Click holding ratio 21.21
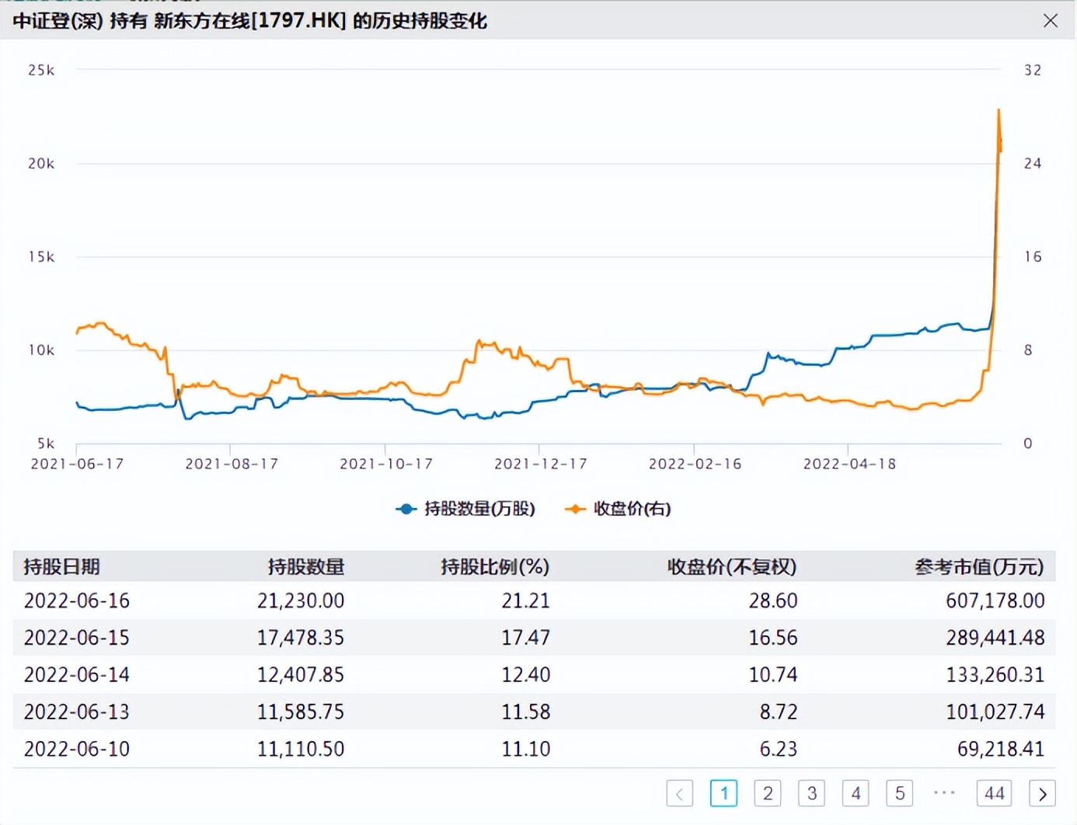The width and height of the screenshot is (1077, 825). point(526,600)
